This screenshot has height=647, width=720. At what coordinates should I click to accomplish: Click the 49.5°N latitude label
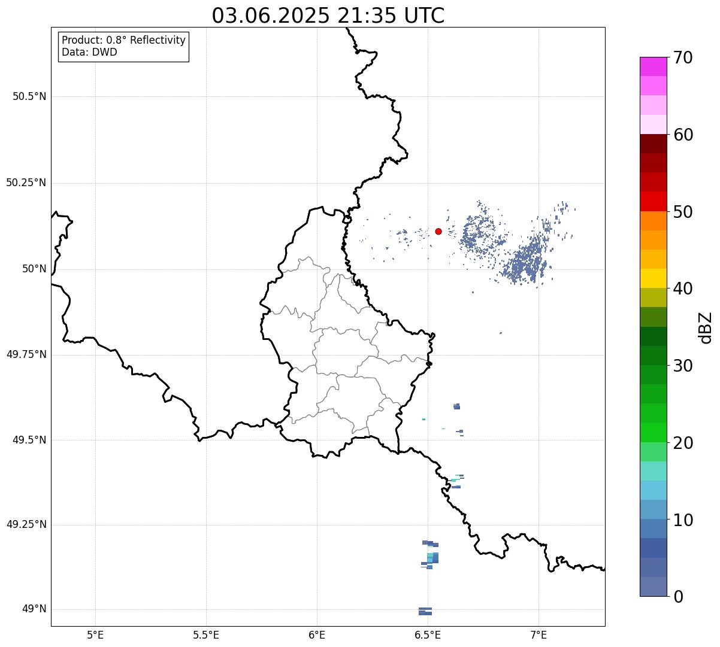click(29, 440)
